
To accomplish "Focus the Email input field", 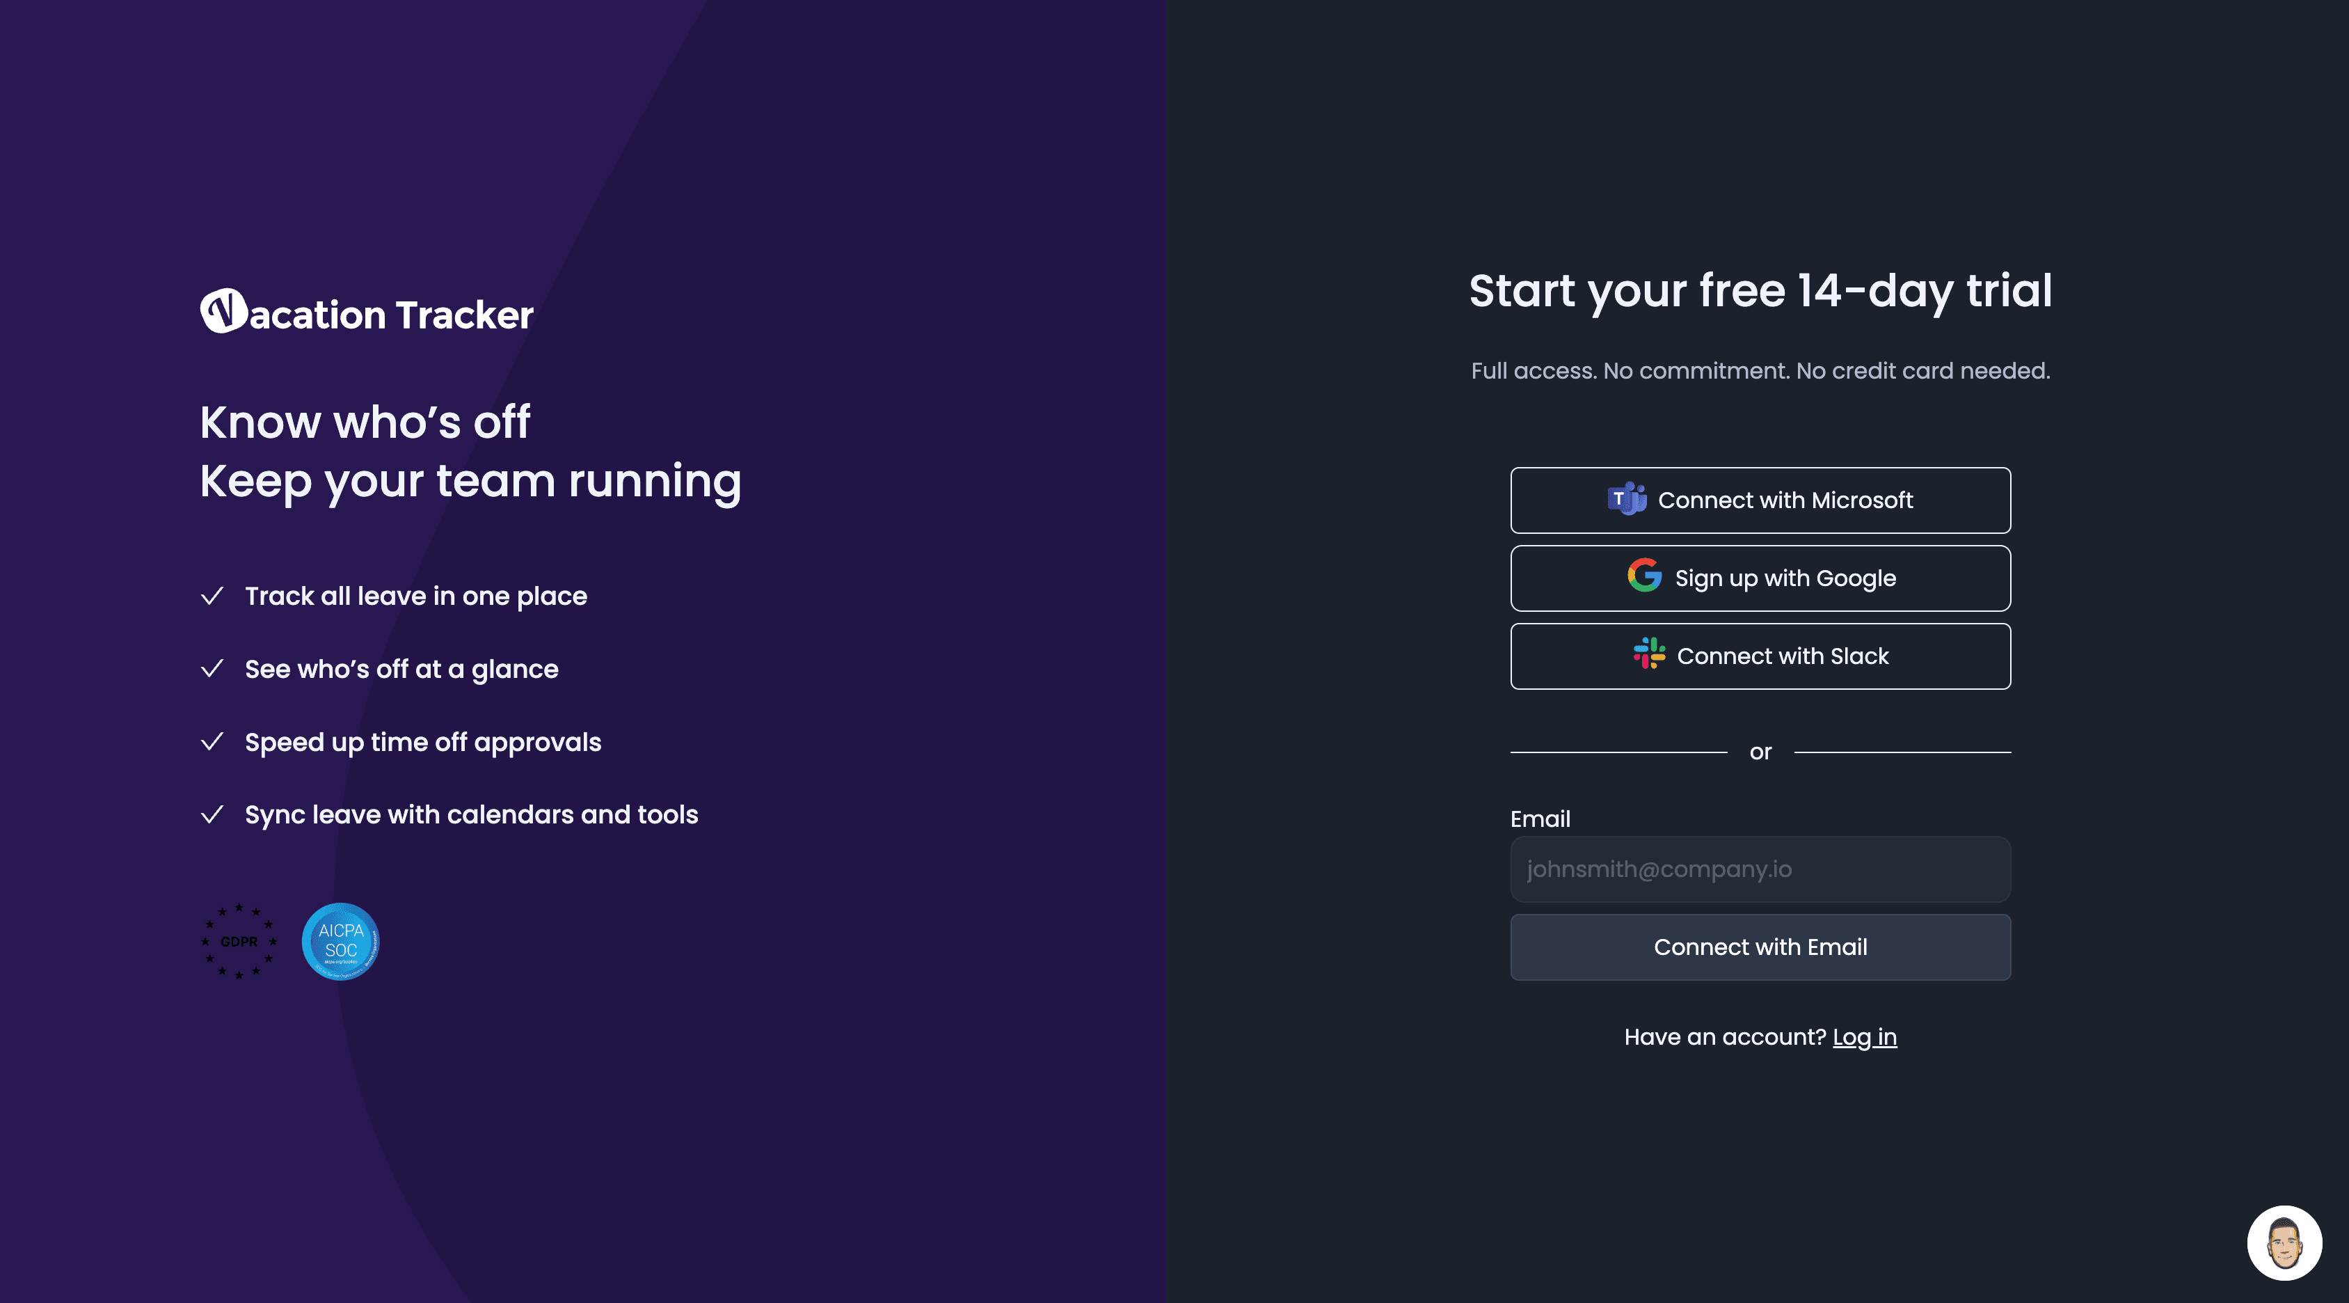I will pyautogui.click(x=1760, y=869).
